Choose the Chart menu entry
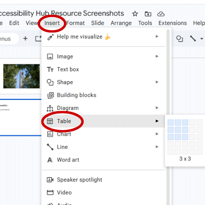The image size is (205, 205). tap(103, 134)
